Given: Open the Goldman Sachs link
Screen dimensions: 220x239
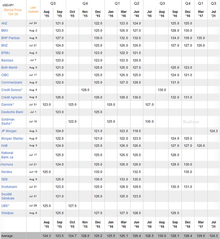Looking at the screenshot, I should coord(8,121).
